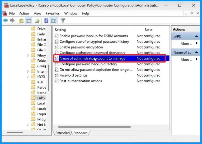Click policy icon for Post-authentication actions
The image size is (202, 144).
[56, 81]
